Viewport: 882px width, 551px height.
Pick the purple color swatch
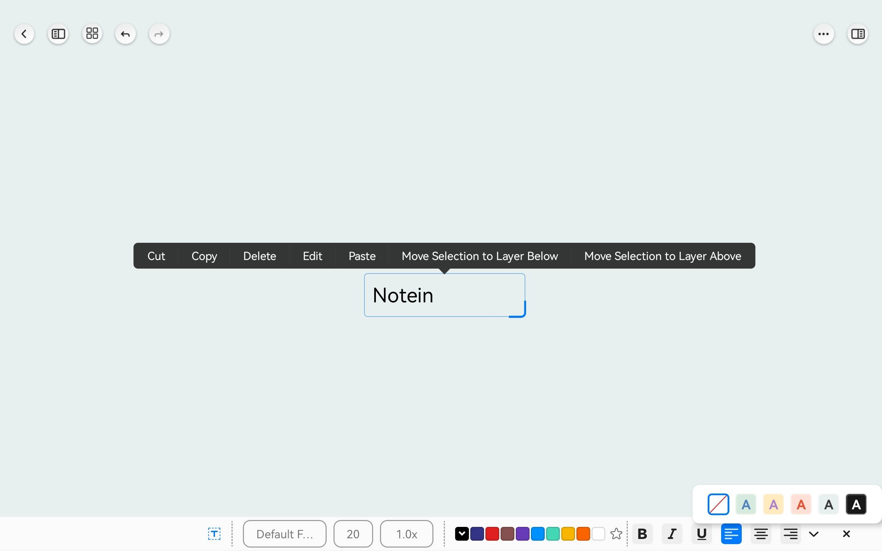click(522, 534)
